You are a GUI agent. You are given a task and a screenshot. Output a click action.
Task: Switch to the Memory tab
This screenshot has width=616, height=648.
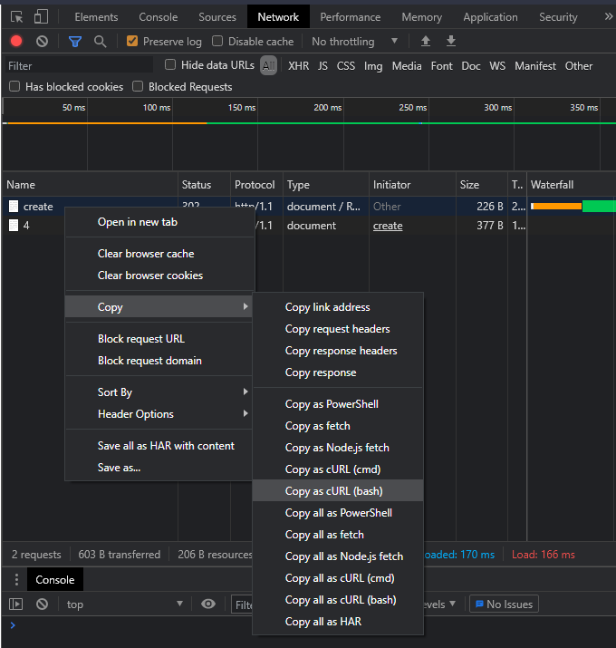click(422, 17)
